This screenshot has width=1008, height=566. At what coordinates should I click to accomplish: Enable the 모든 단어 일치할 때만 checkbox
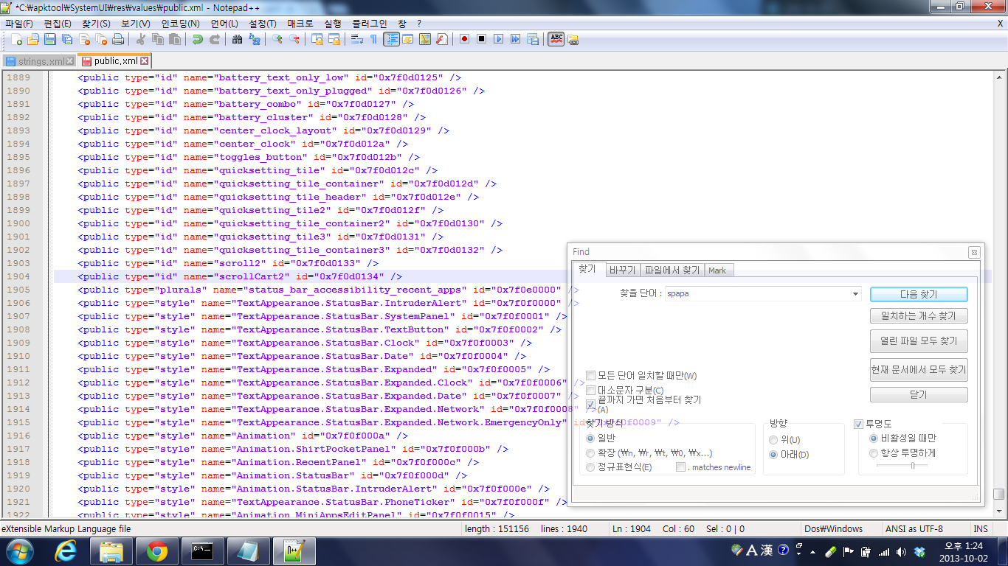[591, 376]
